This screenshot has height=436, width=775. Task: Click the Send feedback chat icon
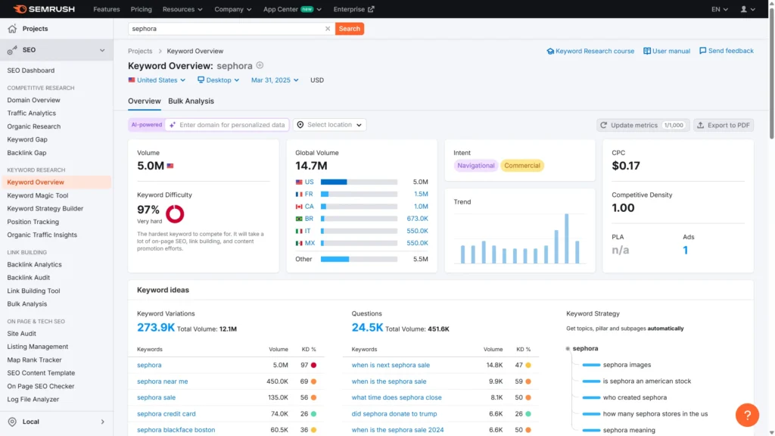tap(703, 51)
